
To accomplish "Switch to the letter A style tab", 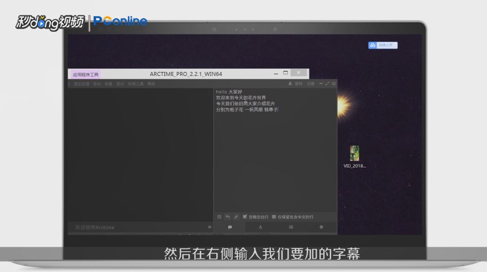I will 260,227.
